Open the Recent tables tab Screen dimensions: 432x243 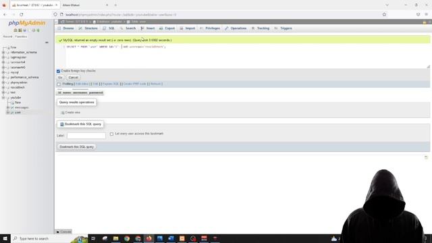(7, 36)
